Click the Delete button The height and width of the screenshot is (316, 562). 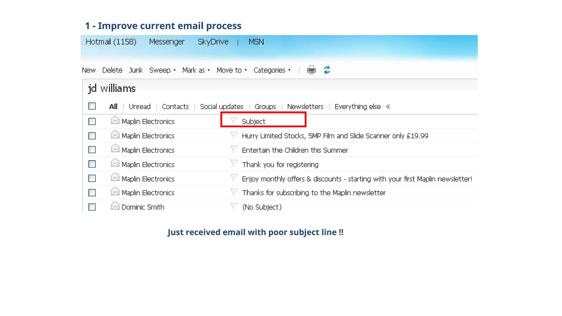[x=112, y=70]
